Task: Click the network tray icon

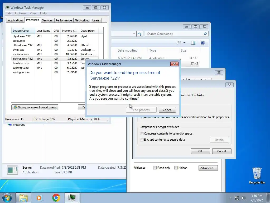Action: pos(237,198)
